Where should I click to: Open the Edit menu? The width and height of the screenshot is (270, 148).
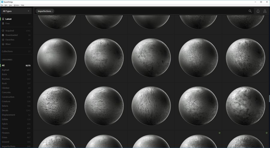coord(6,5)
